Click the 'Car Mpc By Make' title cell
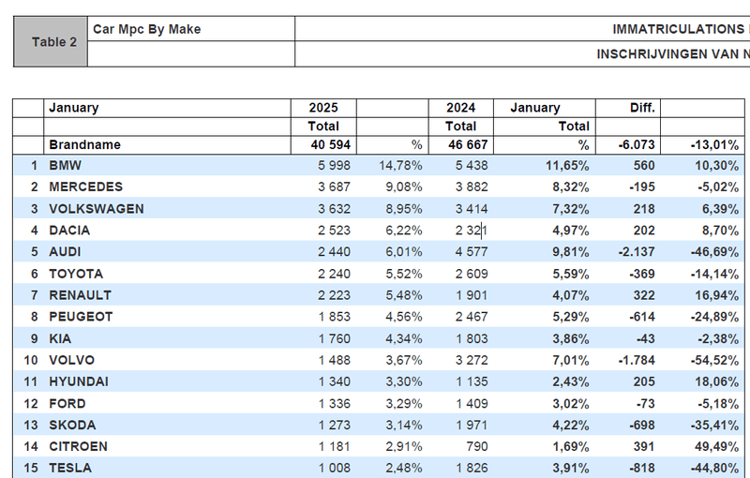 [x=191, y=29]
